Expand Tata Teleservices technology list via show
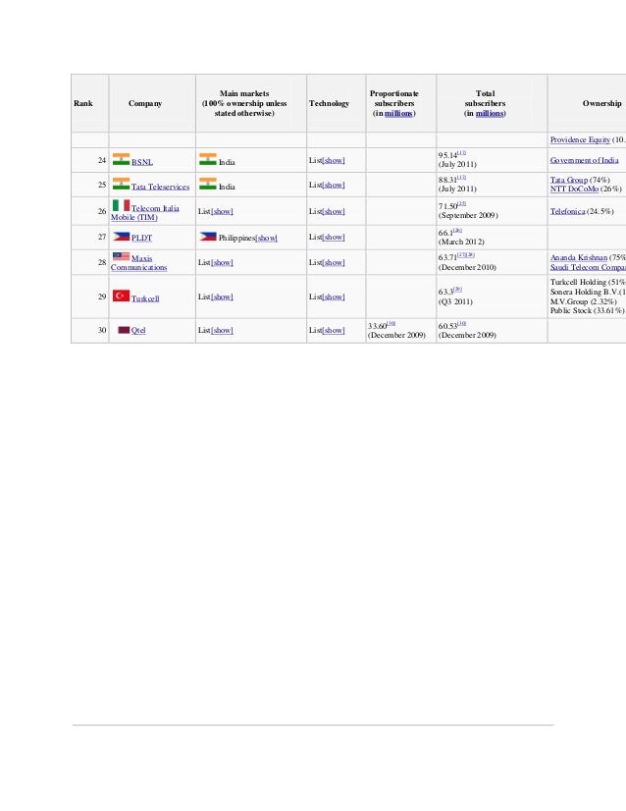The image size is (626, 811). pyautogui.click(x=334, y=185)
